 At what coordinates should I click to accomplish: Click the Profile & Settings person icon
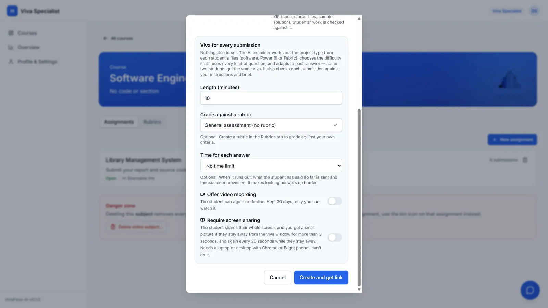11,62
